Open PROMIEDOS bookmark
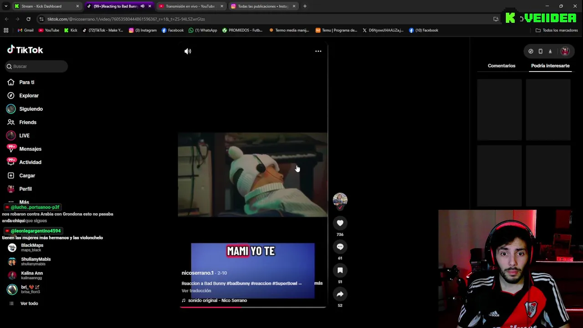The image size is (583, 328). coord(242,31)
